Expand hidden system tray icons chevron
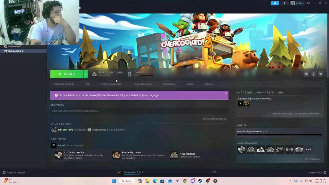 290,181
